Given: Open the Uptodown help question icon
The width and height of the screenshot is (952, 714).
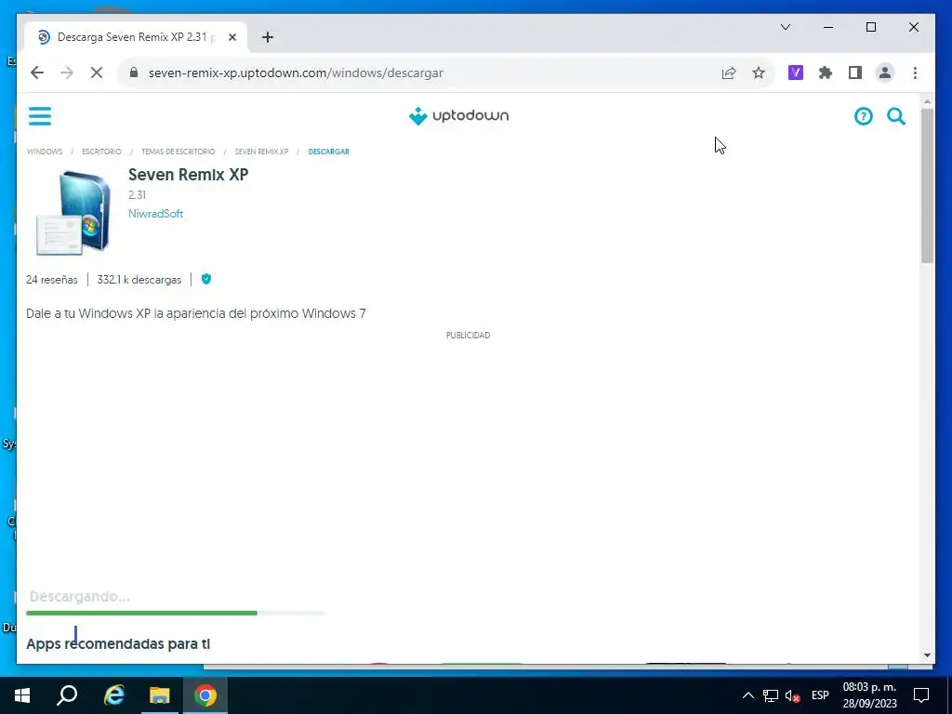Looking at the screenshot, I should 863,116.
